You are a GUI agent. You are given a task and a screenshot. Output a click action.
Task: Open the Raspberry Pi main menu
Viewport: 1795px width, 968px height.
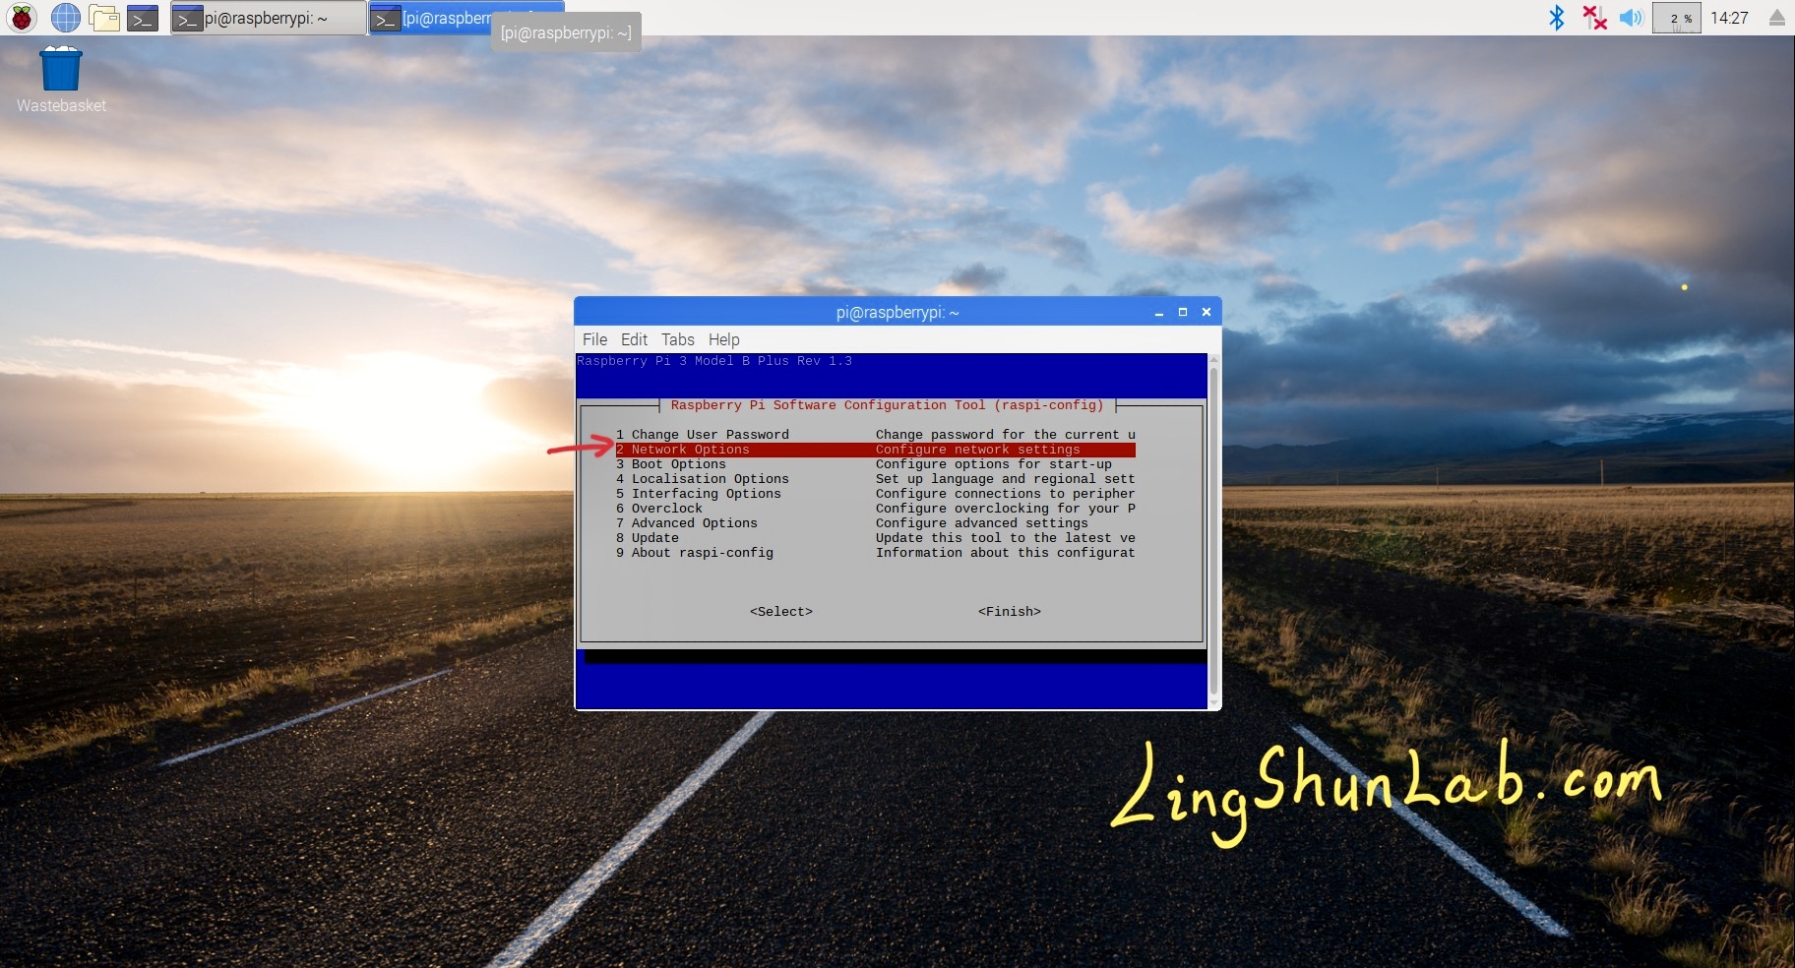tap(22, 18)
